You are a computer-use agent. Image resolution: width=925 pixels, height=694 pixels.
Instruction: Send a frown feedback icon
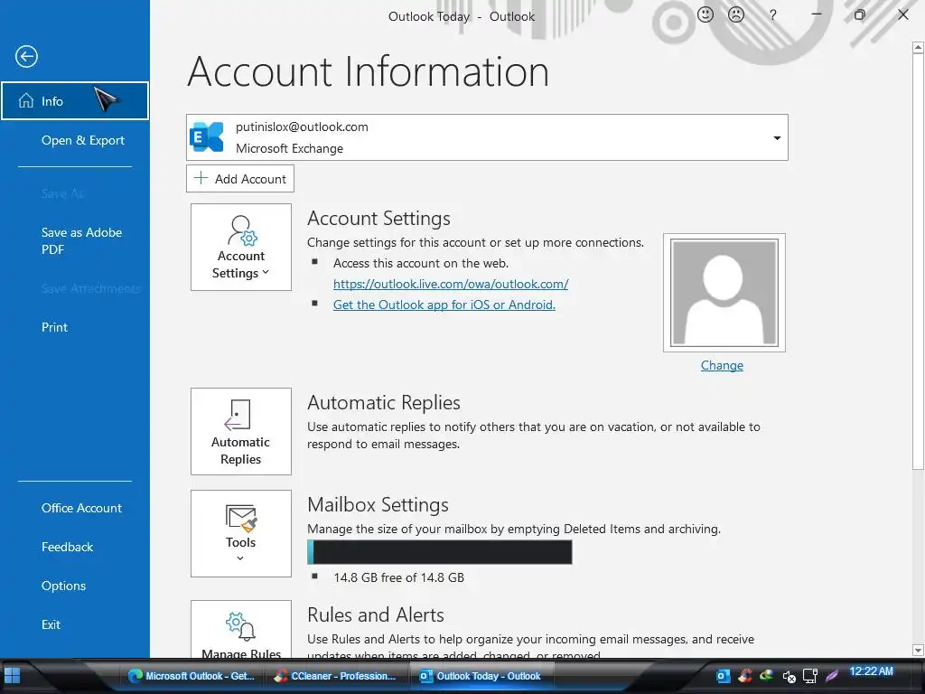[x=735, y=14]
